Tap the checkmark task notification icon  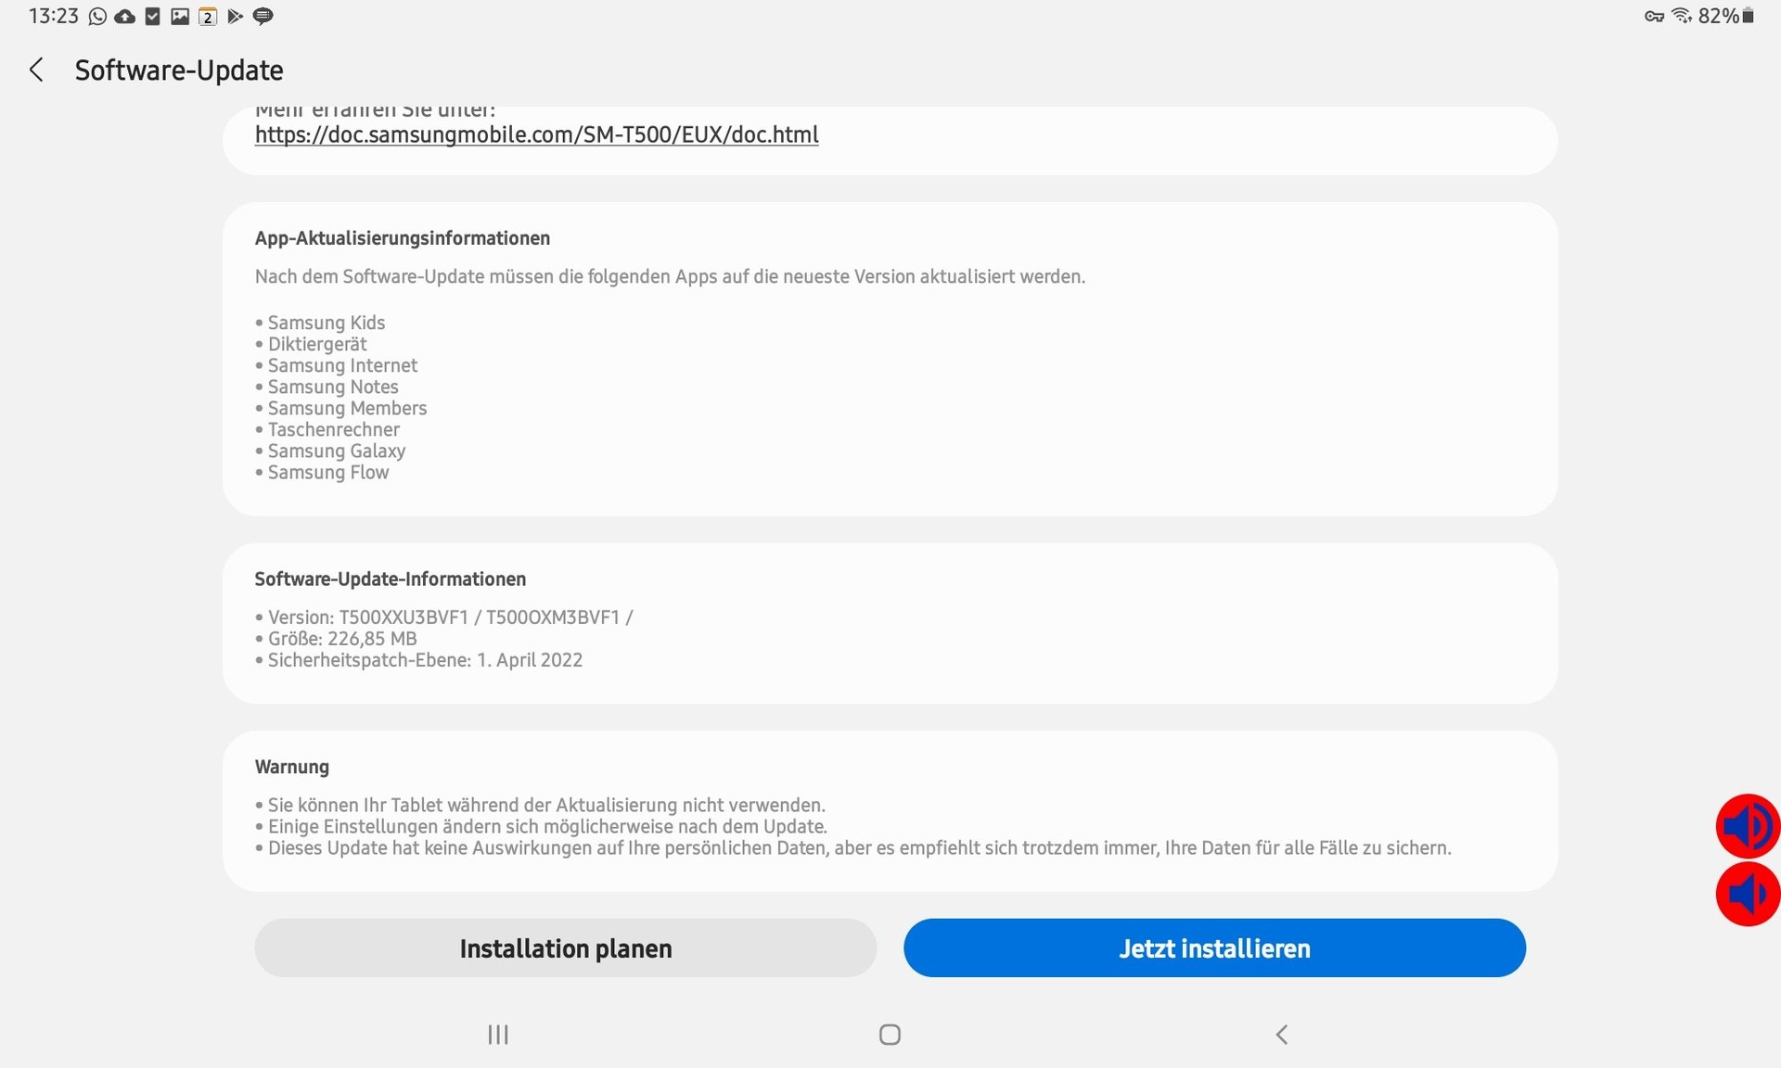(x=153, y=17)
